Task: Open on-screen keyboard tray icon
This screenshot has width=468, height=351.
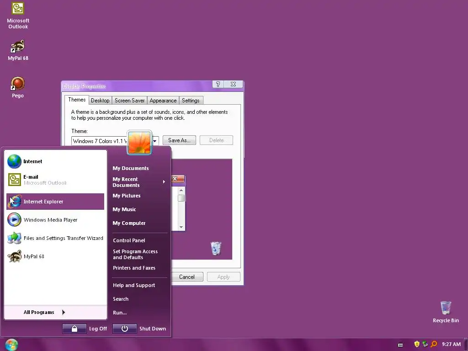Action: point(400,345)
